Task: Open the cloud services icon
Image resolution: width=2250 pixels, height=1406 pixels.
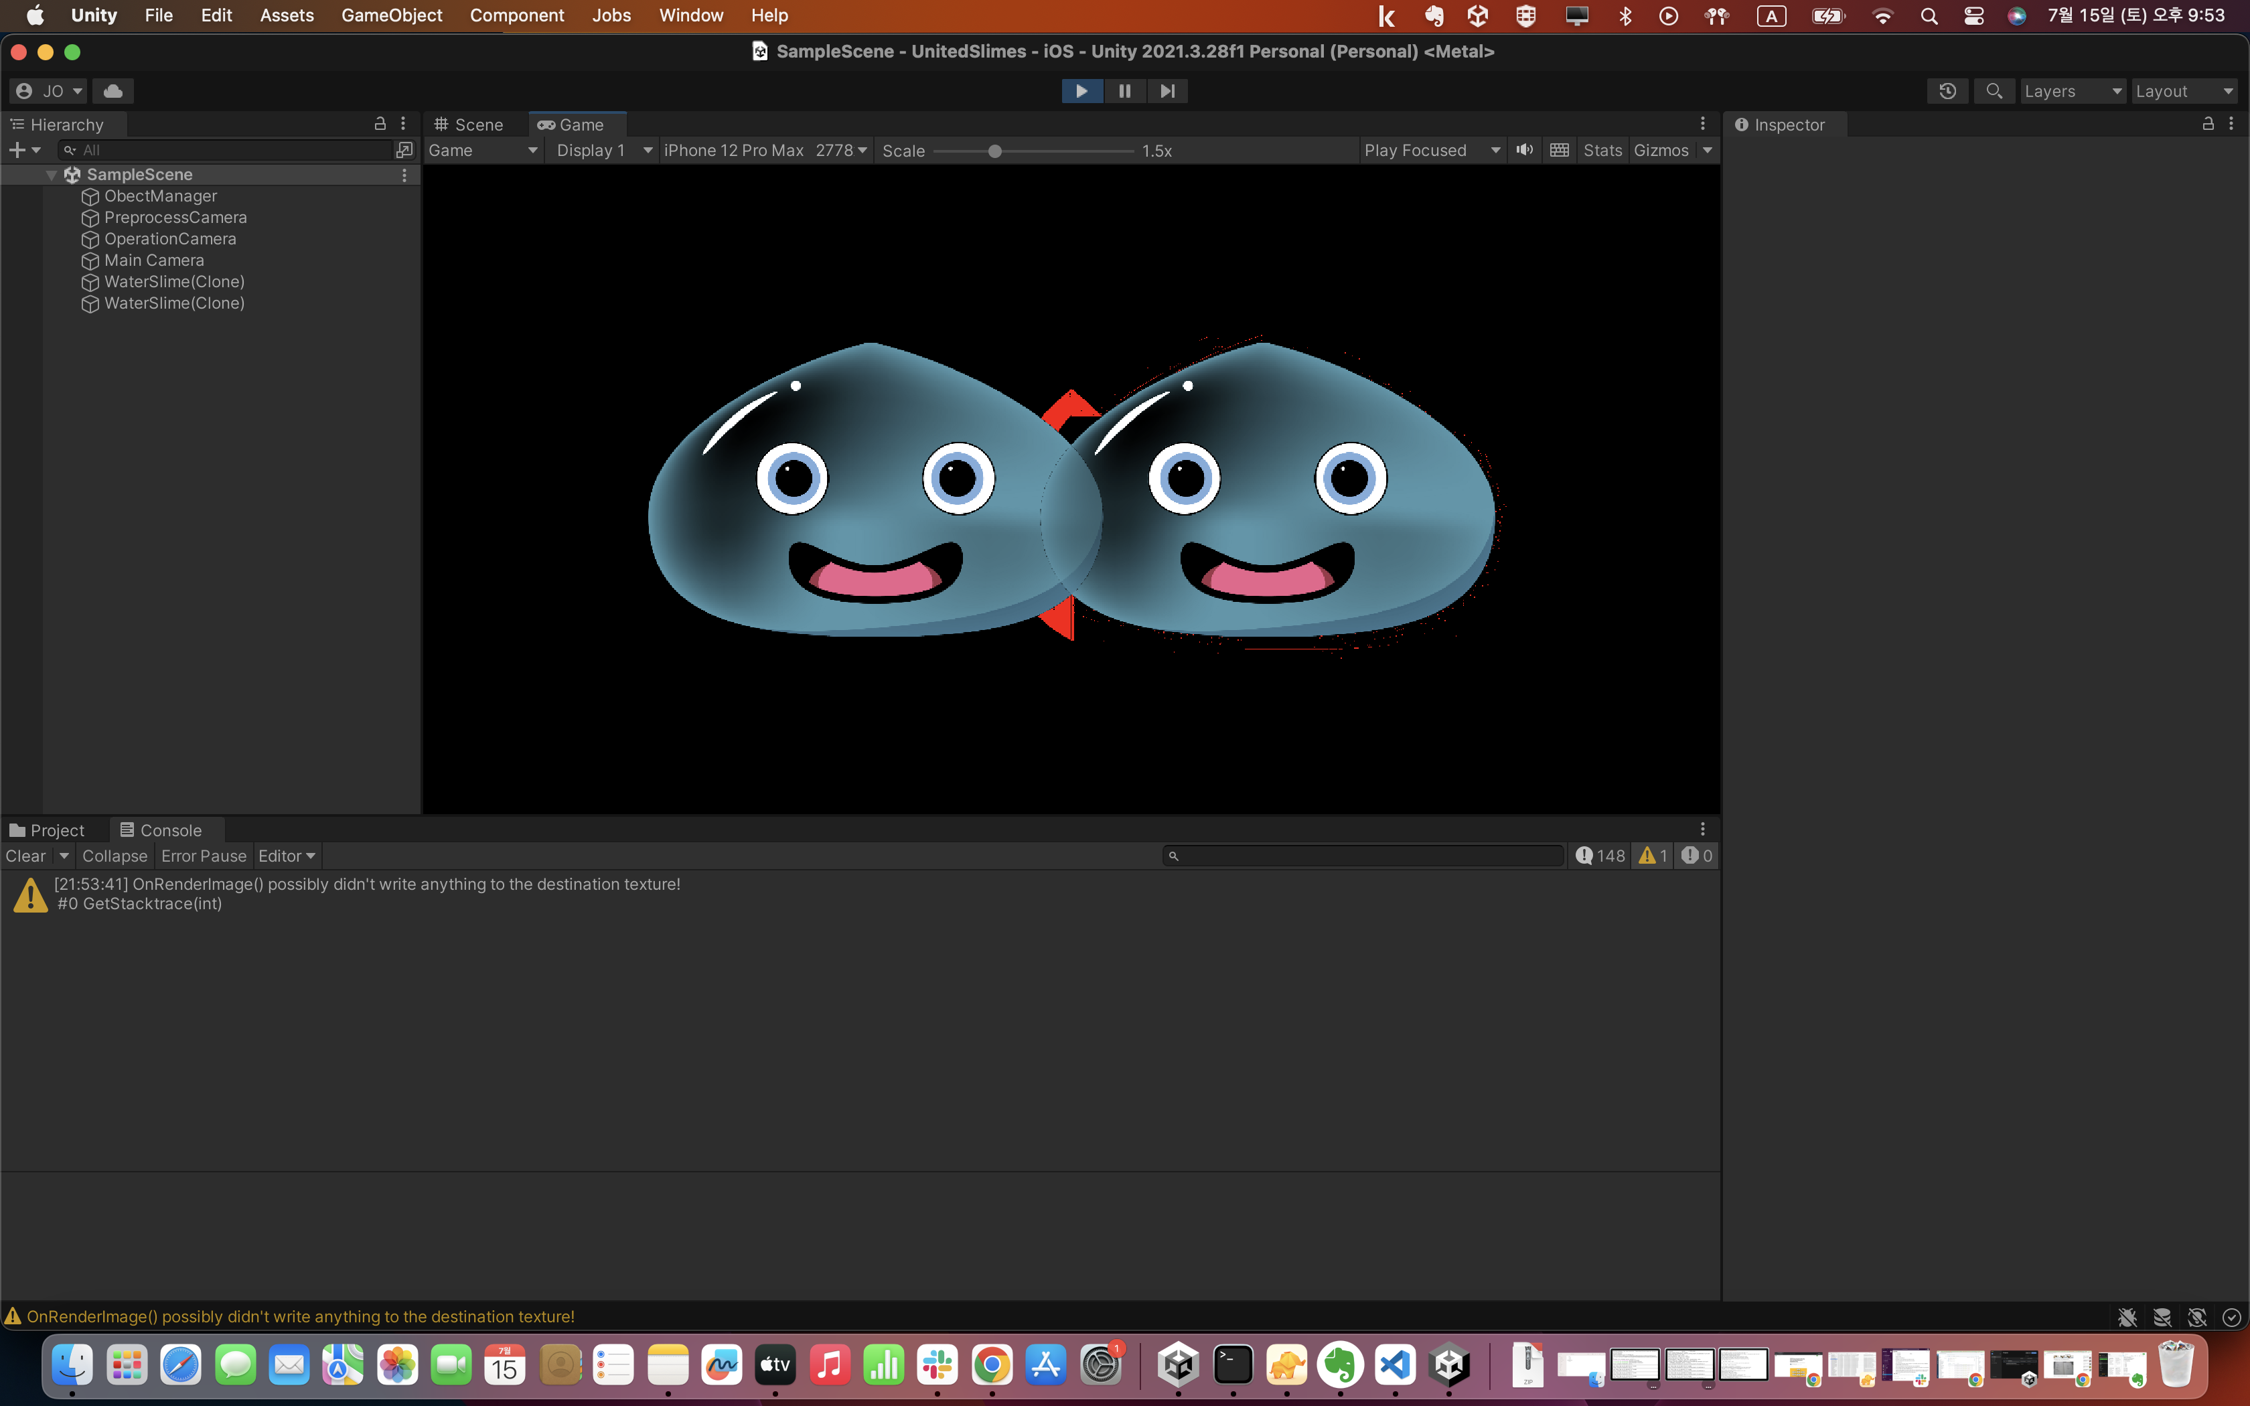Action: (x=112, y=91)
